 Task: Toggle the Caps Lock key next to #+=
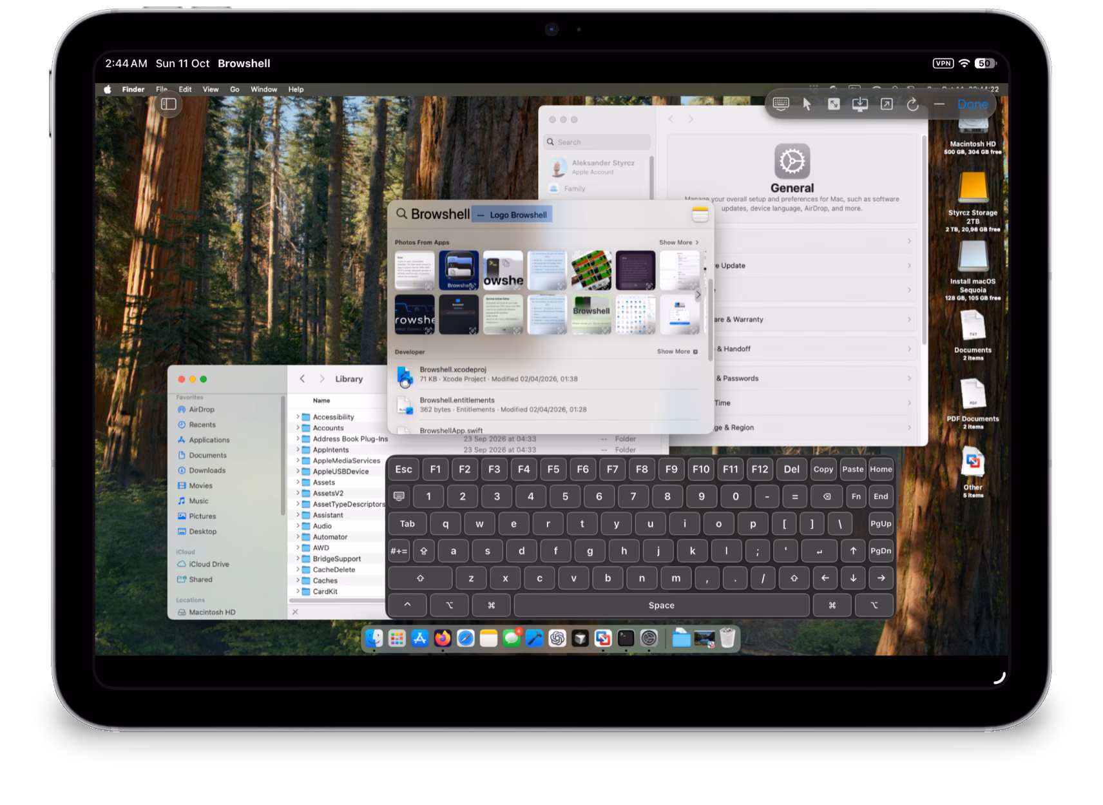[x=423, y=551]
